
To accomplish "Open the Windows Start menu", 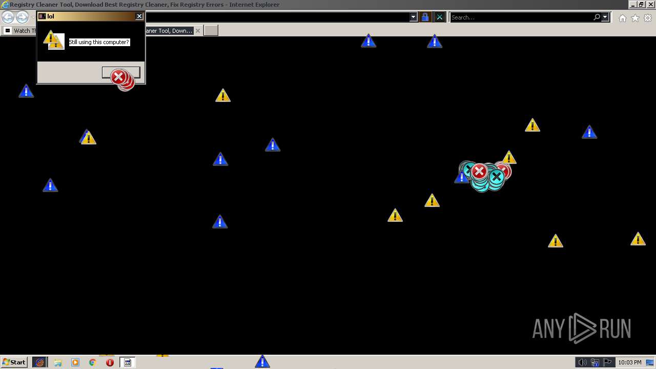I will [14, 362].
